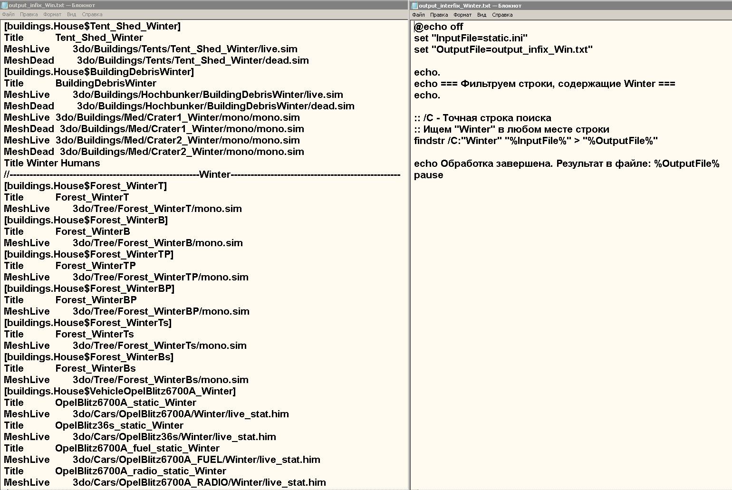Click the line "[buildings.House$Forest_WinterTs]"
This screenshot has height=490, width=732.
point(88,323)
